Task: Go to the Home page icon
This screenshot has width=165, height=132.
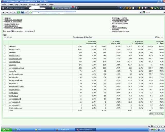Action: pos(22,12)
